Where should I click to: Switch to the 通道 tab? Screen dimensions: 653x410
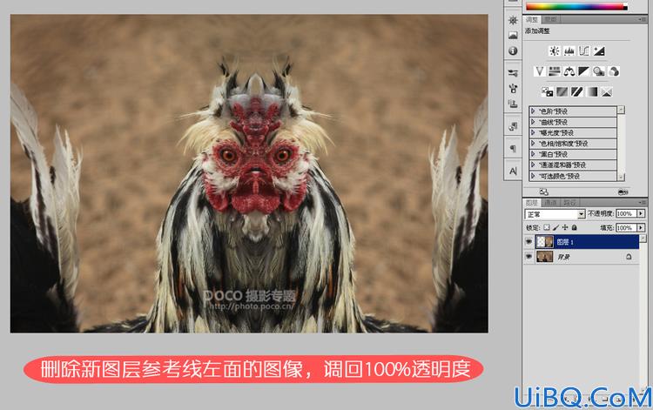[x=550, y=203]
